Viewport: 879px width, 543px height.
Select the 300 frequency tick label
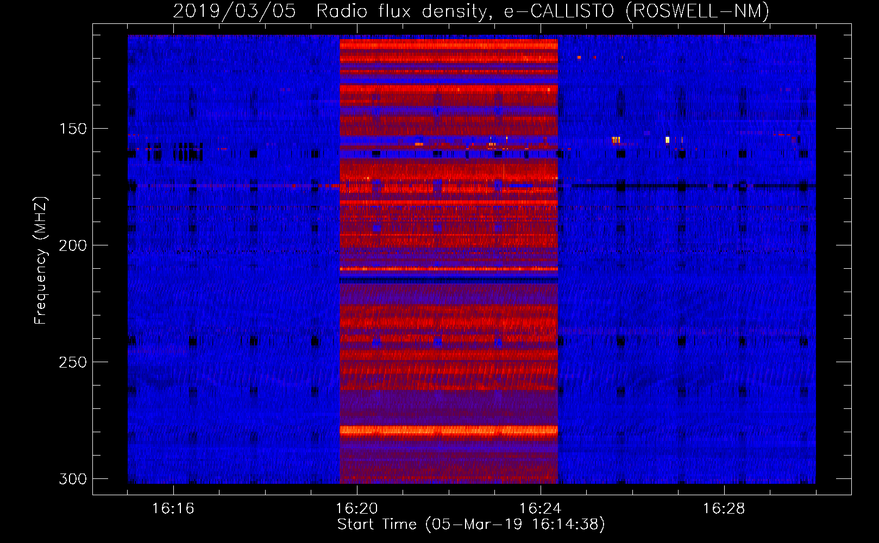pyautogui.click(x=72, y=479)
